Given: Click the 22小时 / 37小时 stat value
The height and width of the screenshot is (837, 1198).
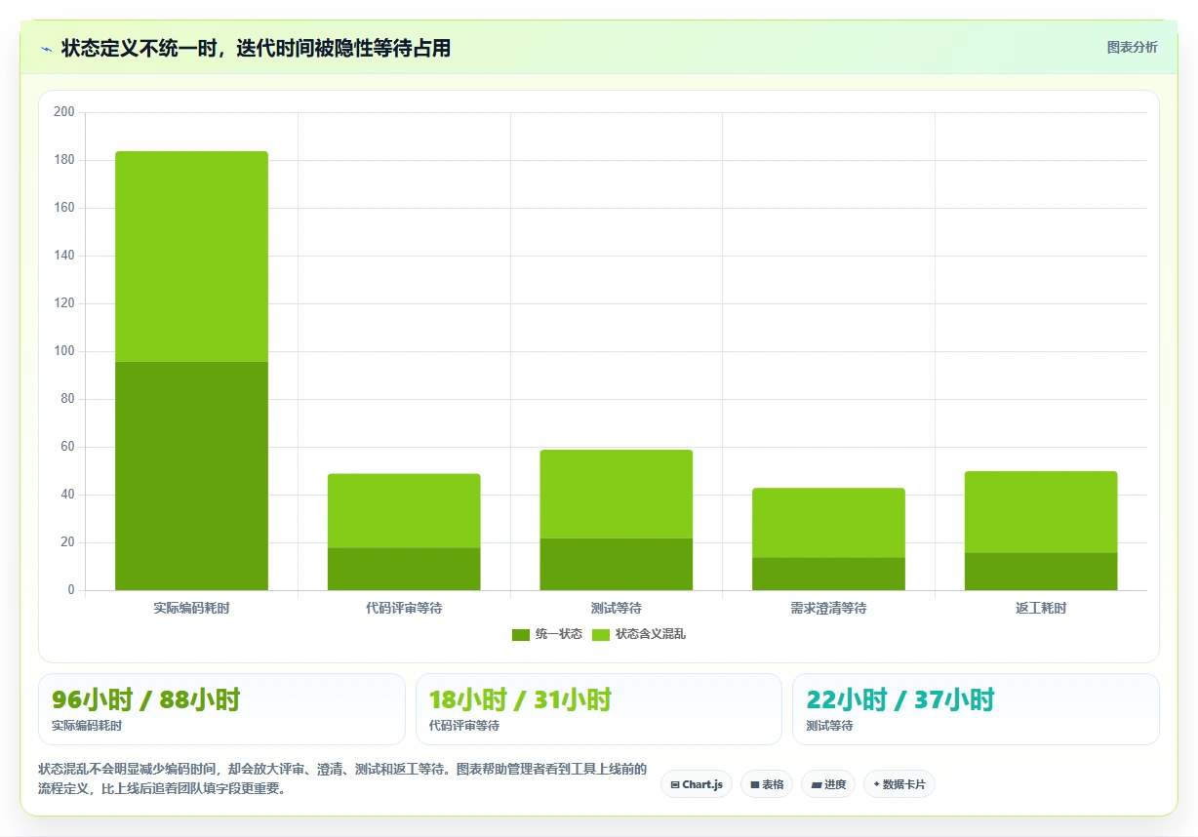Looking at the screenshot, I should tap(900, 699).
